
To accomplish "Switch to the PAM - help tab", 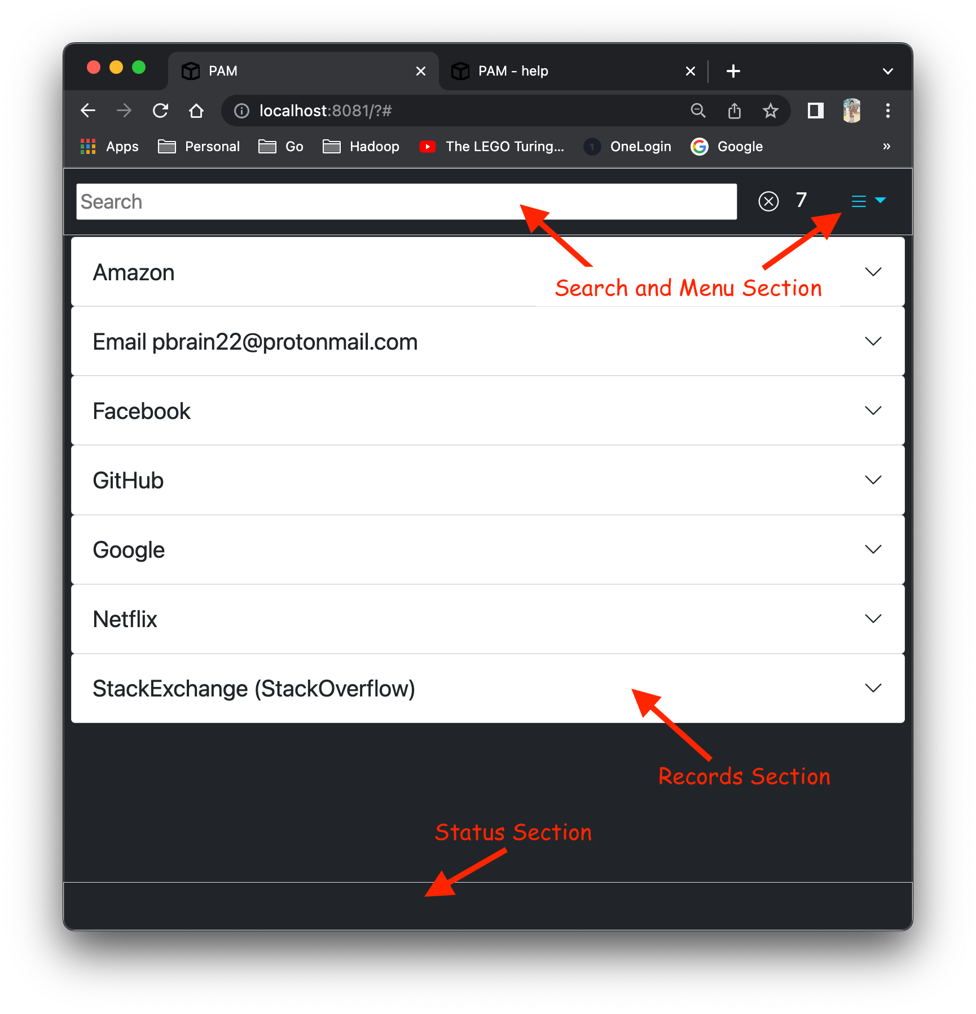I will (x=573, y=71).
